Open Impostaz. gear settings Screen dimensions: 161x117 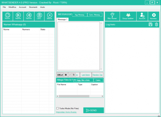tap(154, 16)
